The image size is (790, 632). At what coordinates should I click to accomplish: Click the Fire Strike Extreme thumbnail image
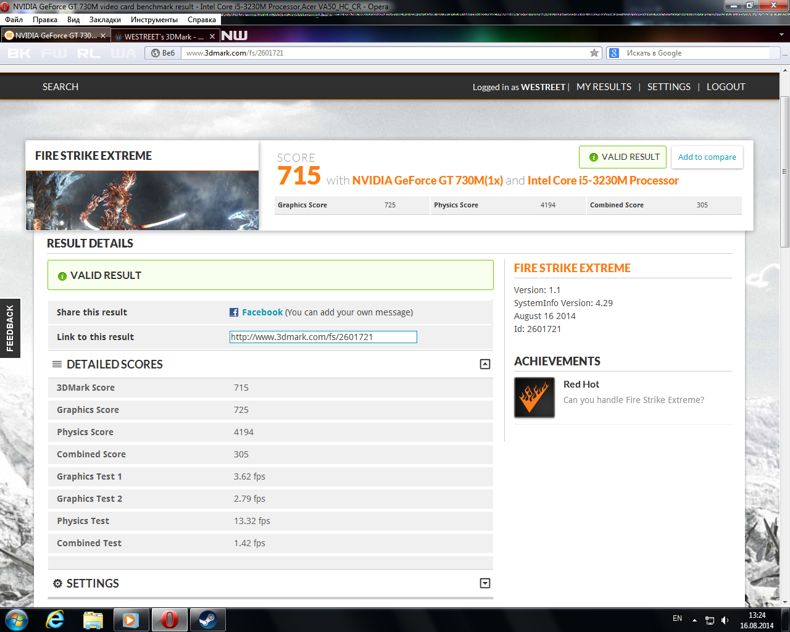[142, 201]
